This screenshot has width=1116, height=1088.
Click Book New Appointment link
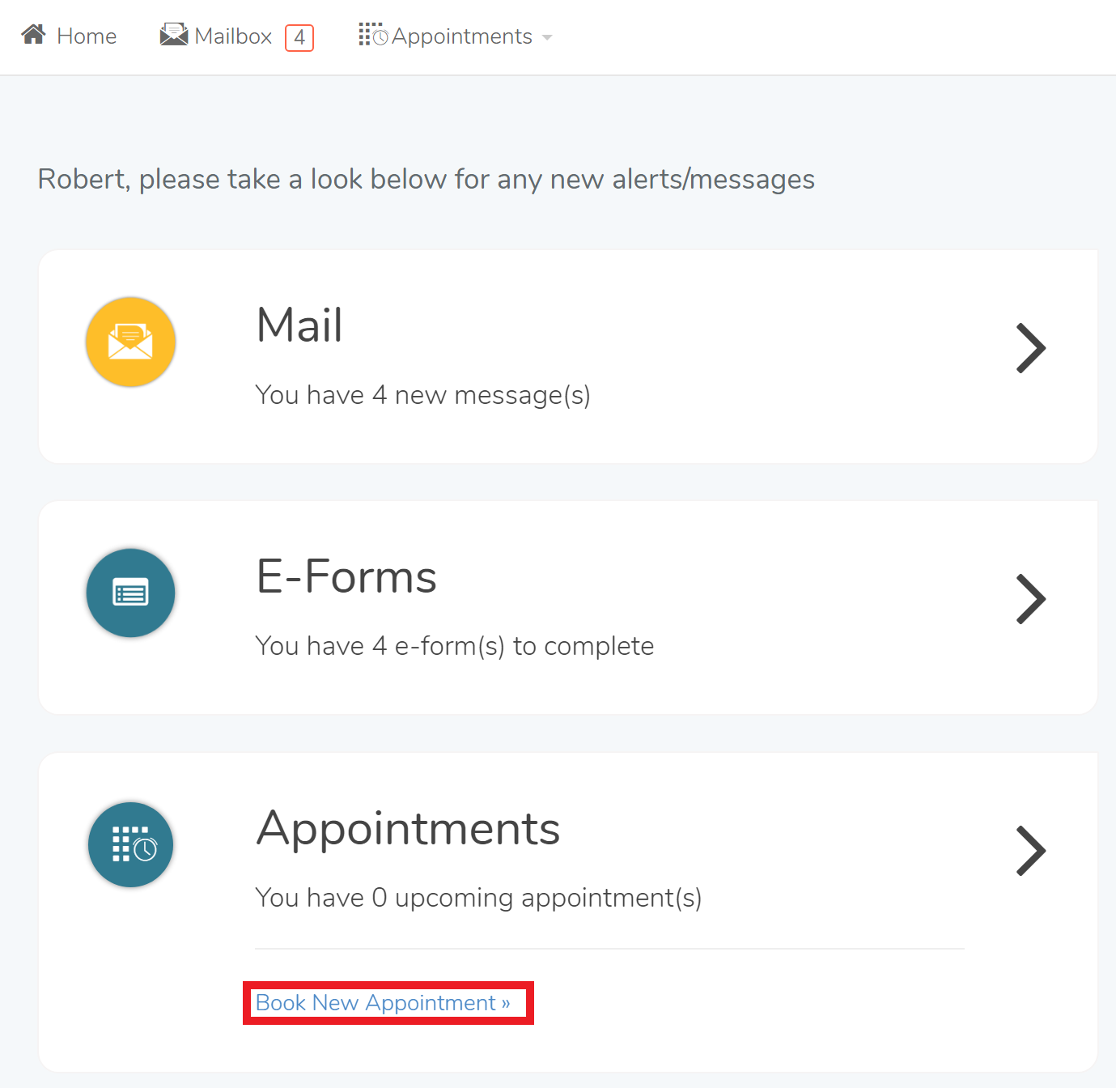pyautogui.click(x=383, y=1003)
